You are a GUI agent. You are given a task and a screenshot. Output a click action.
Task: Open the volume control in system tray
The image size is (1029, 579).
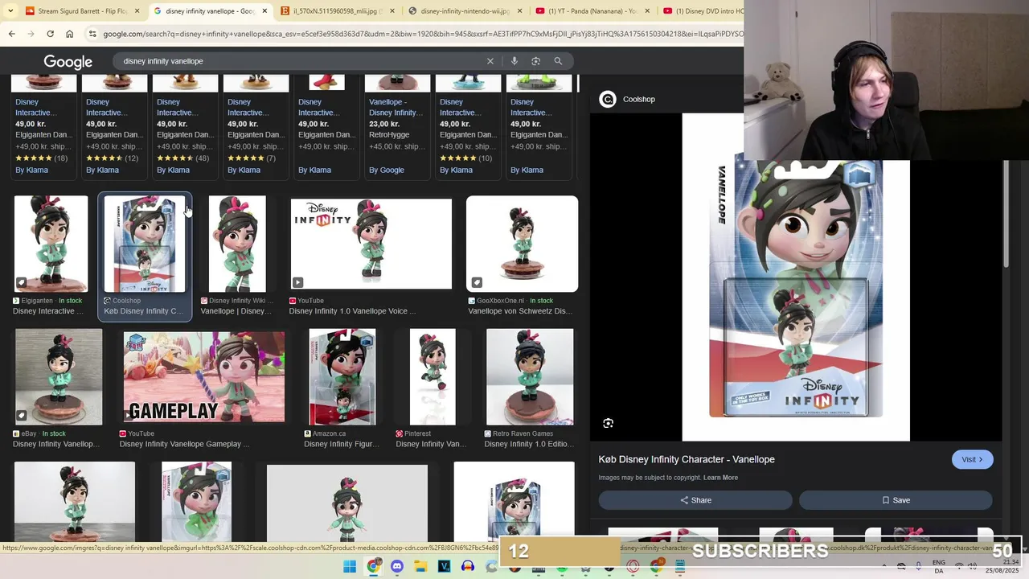pyautogui.click(x=973, y=566)
